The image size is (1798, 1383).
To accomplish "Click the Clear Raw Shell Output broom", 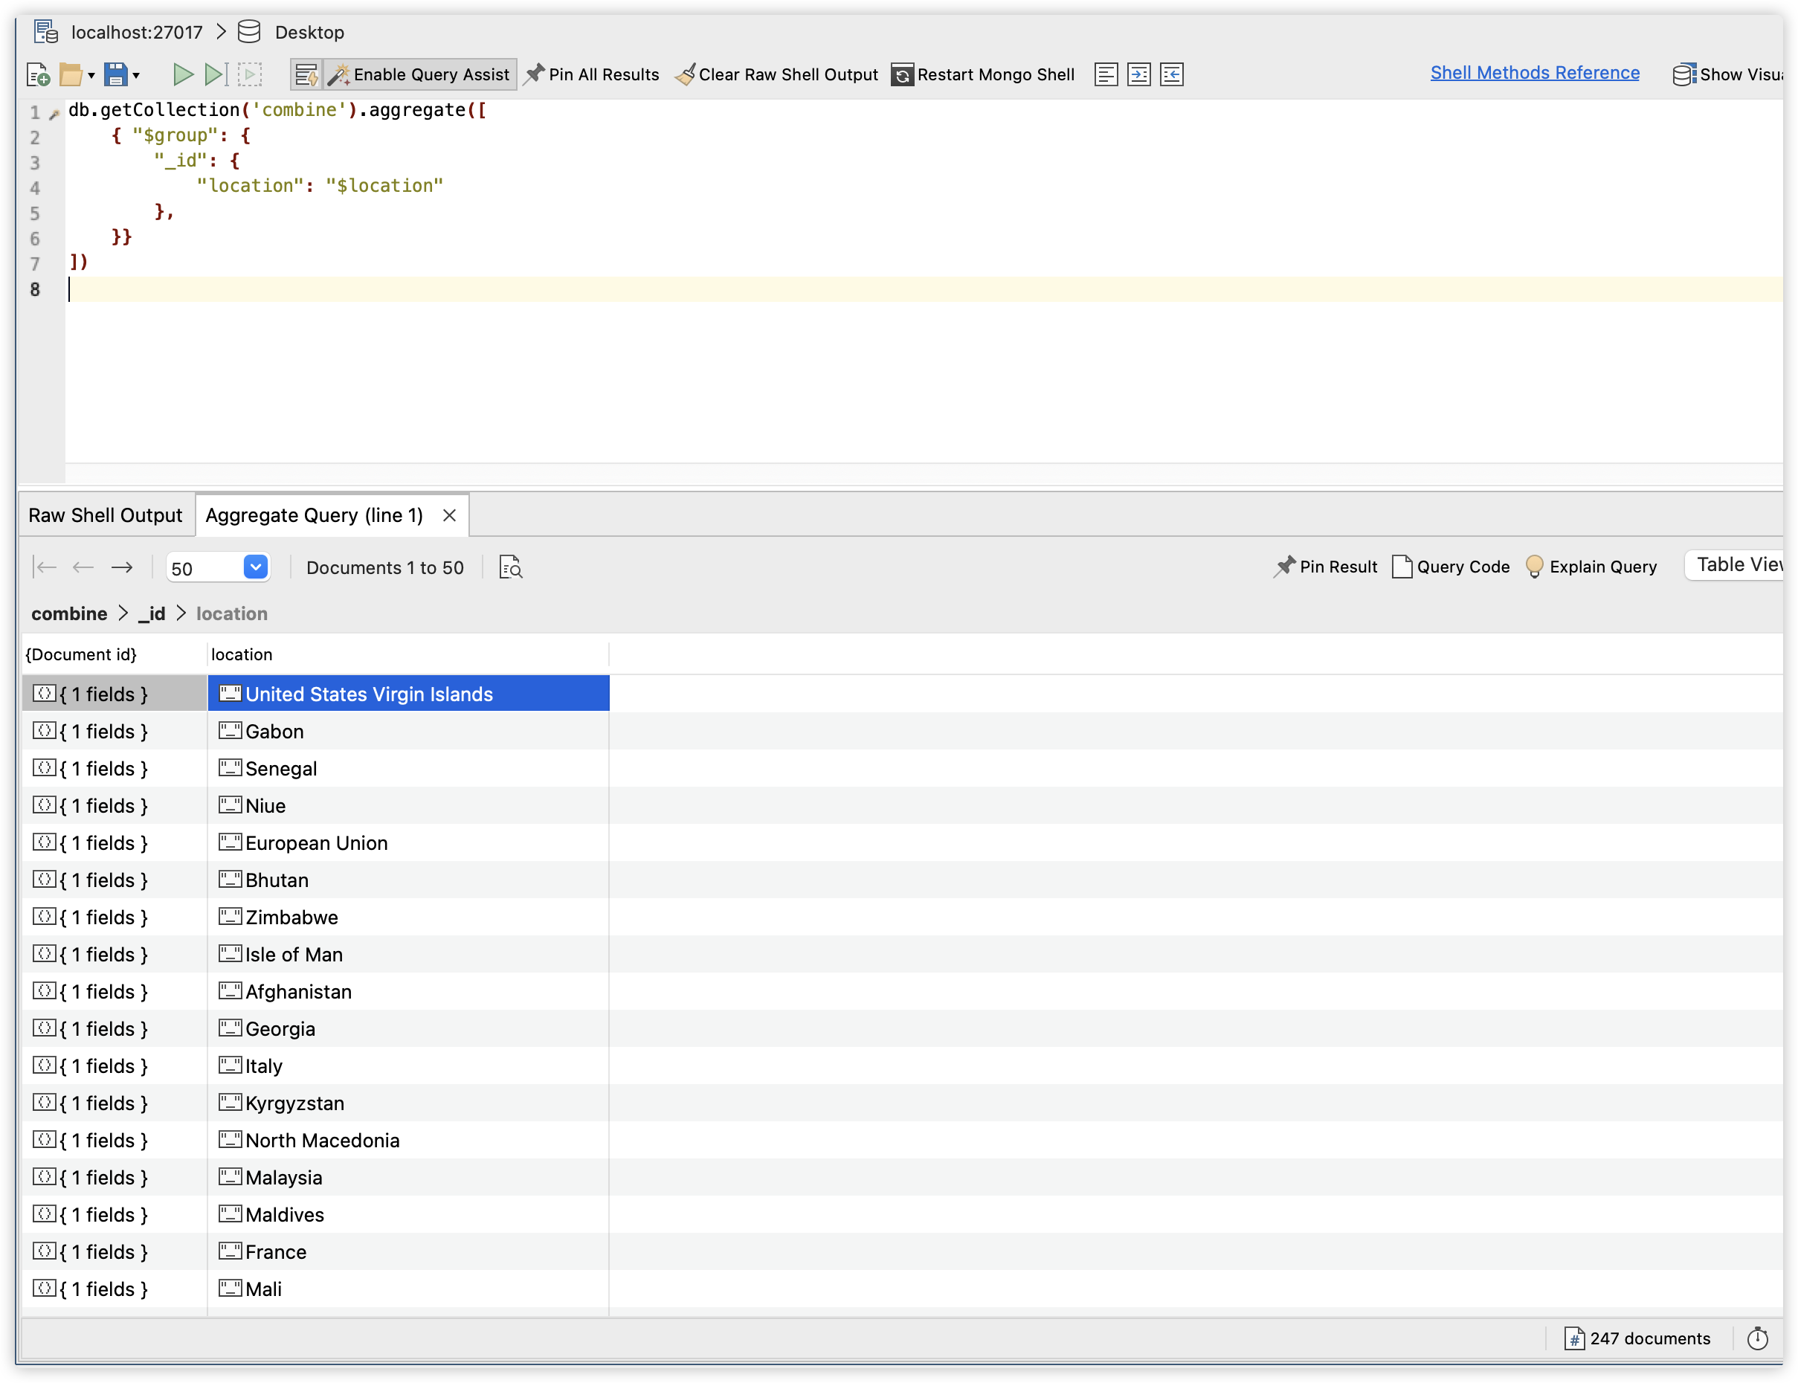I will coord(685,75).
